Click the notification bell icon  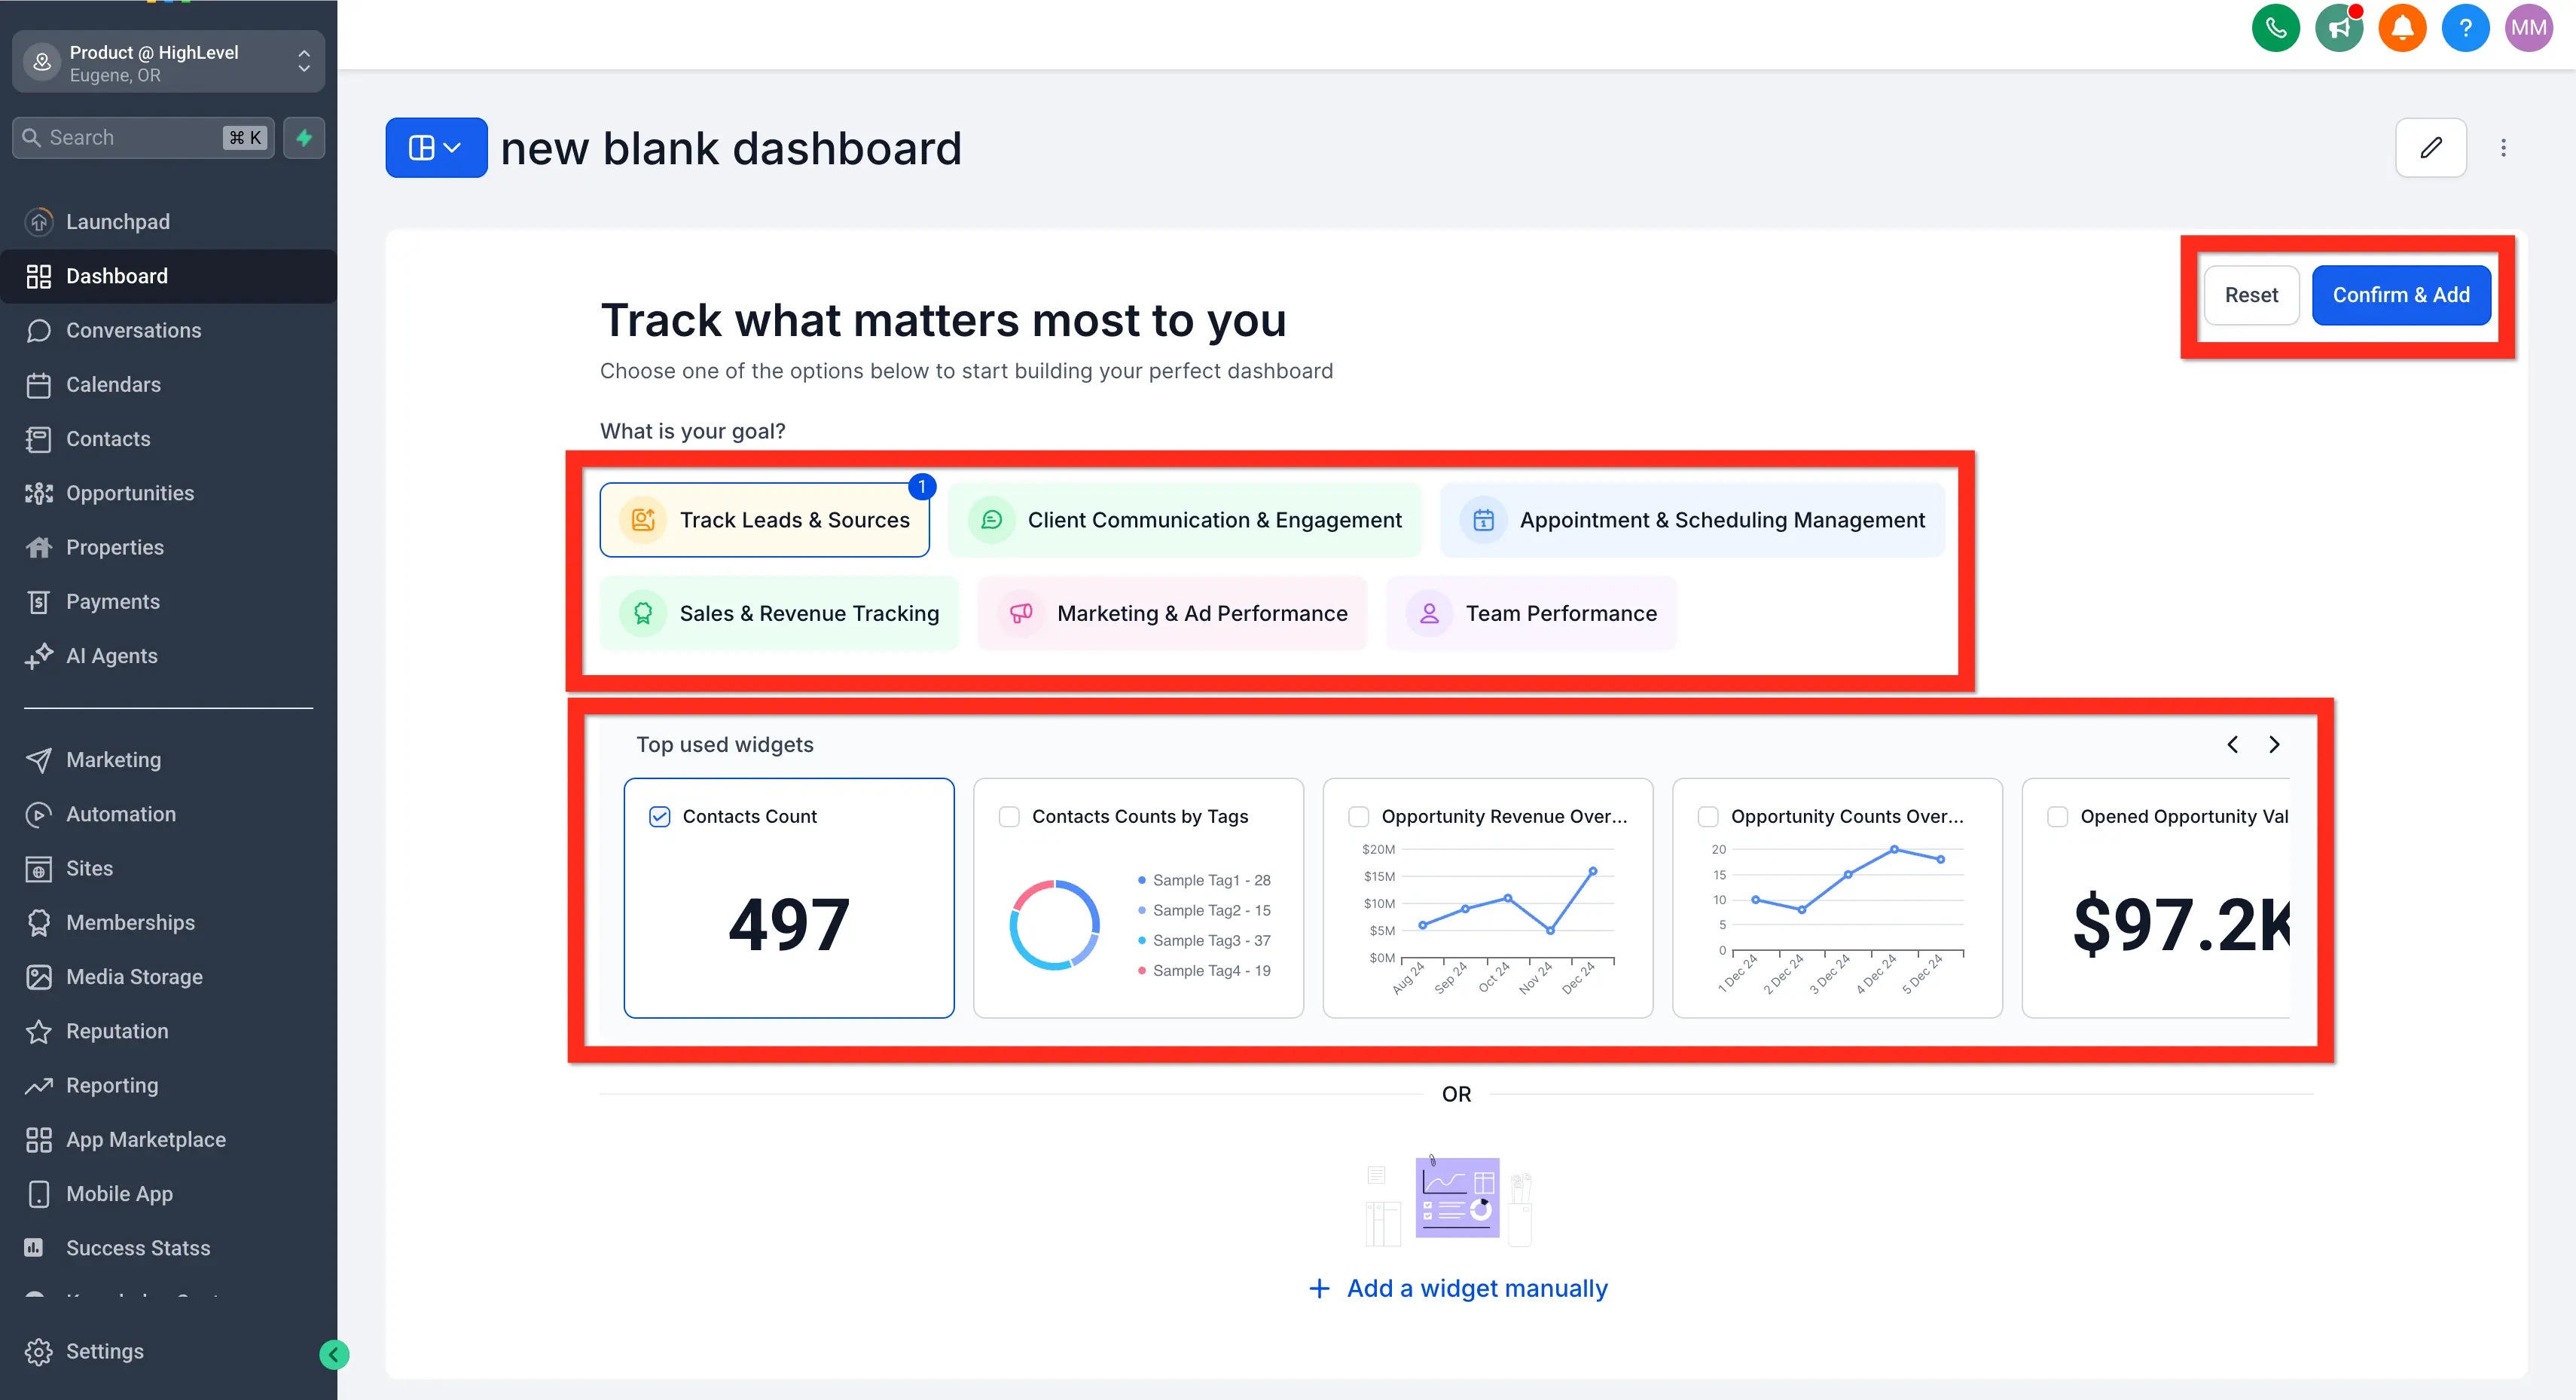coord(2402,27)
